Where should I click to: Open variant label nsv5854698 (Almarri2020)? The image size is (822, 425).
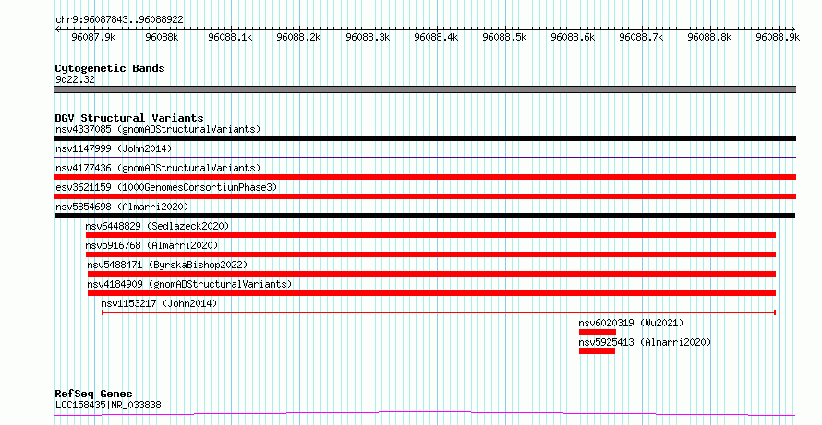point(122,207)
